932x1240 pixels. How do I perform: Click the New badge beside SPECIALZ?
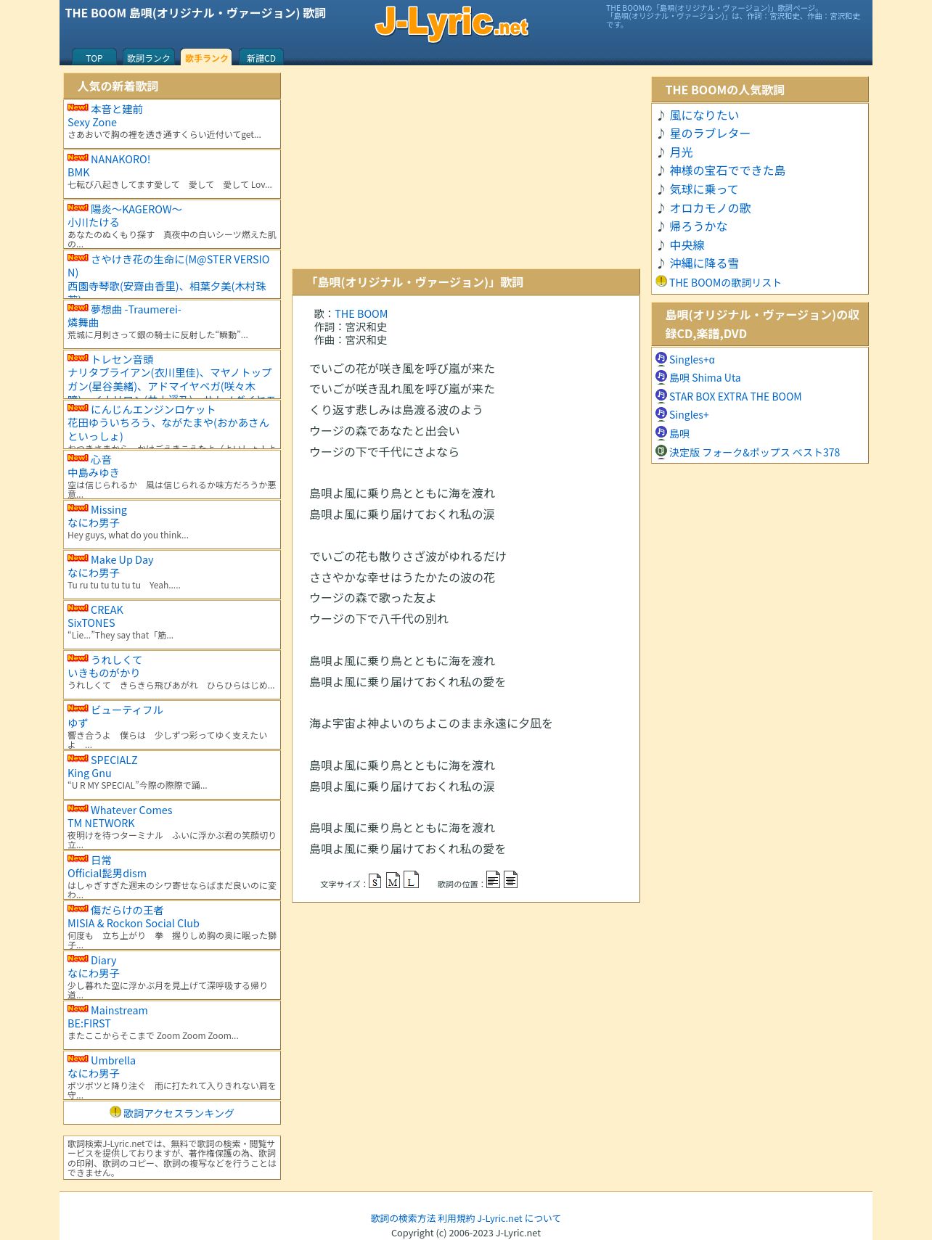pyautogui.click(x=78, y=758)
